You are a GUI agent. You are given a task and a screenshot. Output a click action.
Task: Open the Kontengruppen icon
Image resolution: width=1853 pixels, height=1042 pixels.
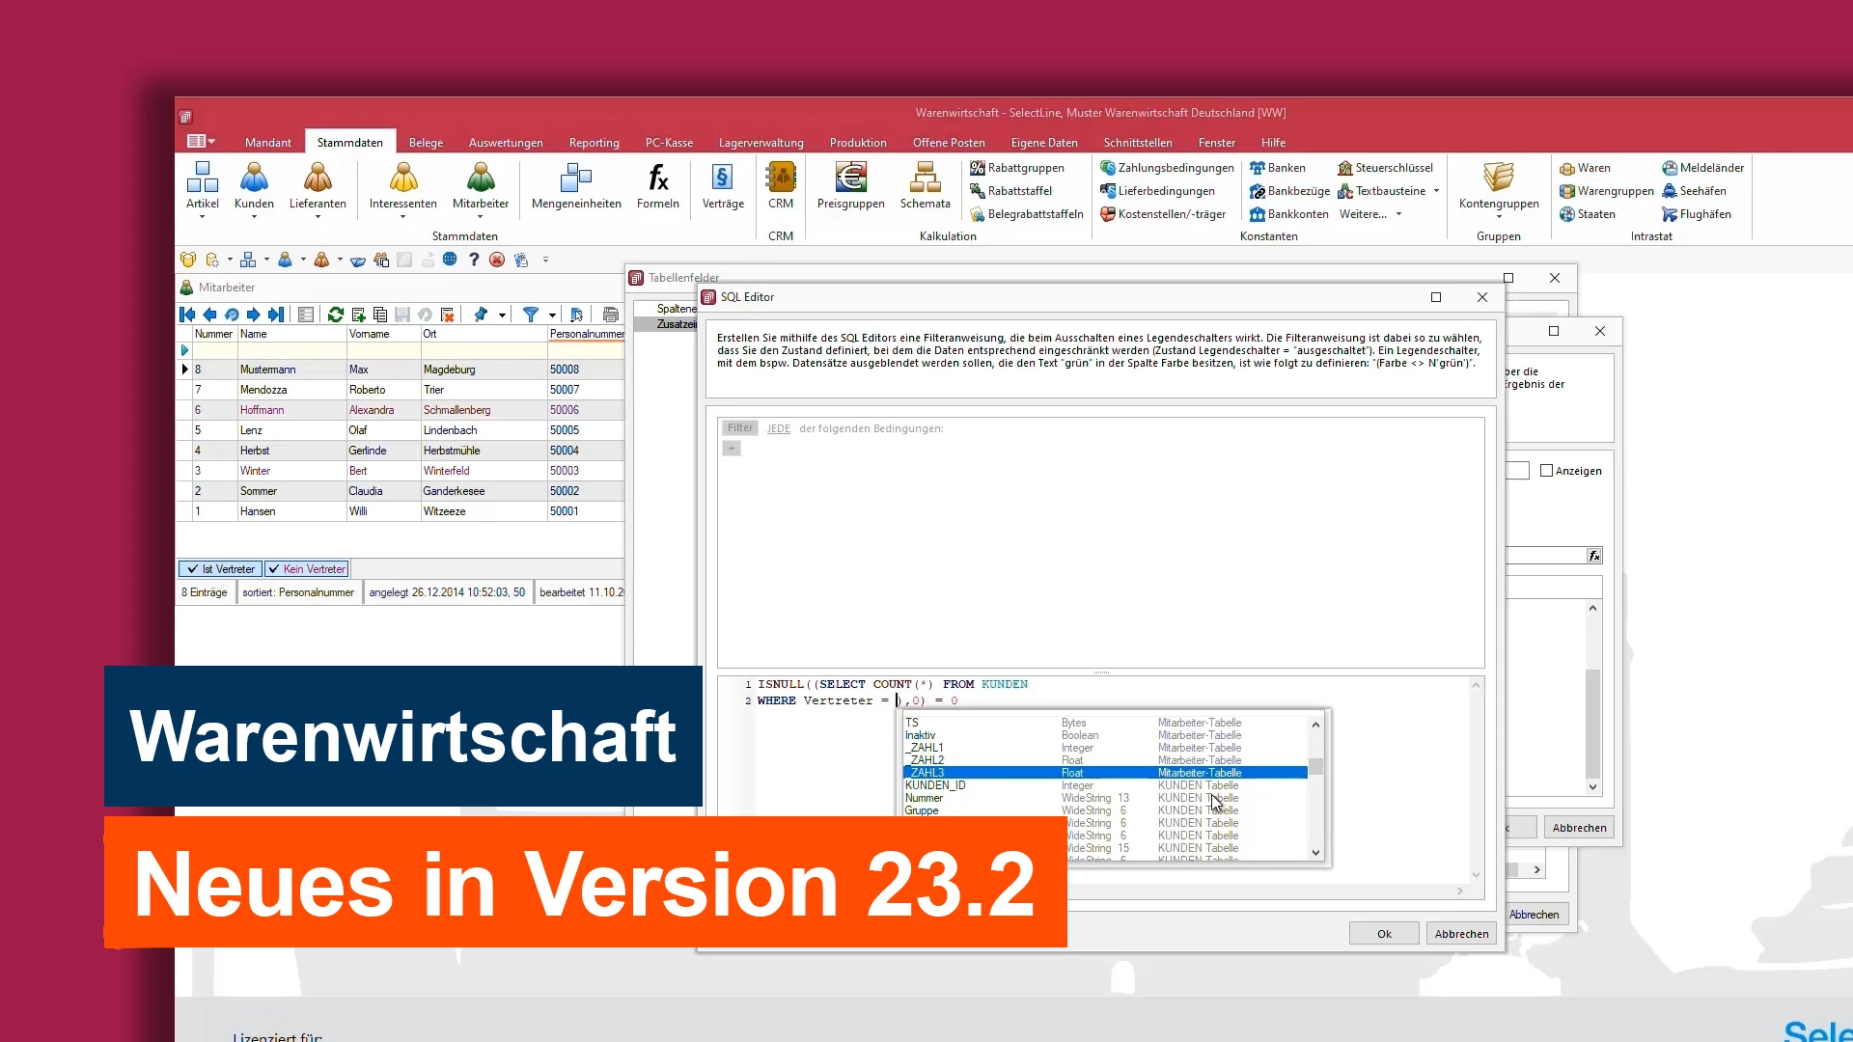tap(1499, 178)
